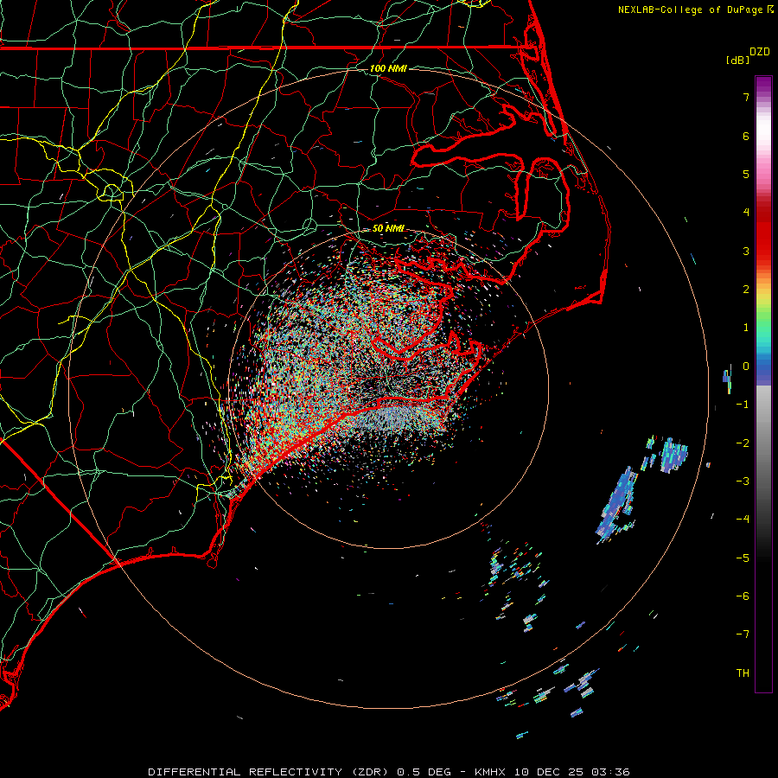Image resolution: width=778 pixels, height=778 pixels.
Task: Click the 2 value on color scale
Action: pyautogui.click(x=746, y=290)
